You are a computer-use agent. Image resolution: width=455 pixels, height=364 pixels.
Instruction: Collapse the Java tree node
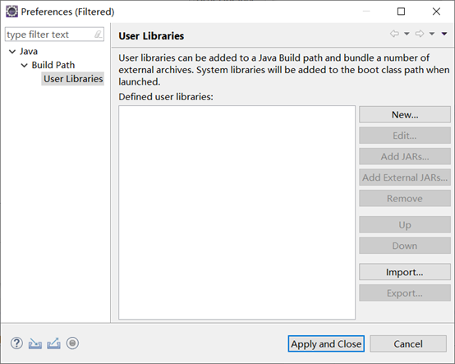coord(12,52)
